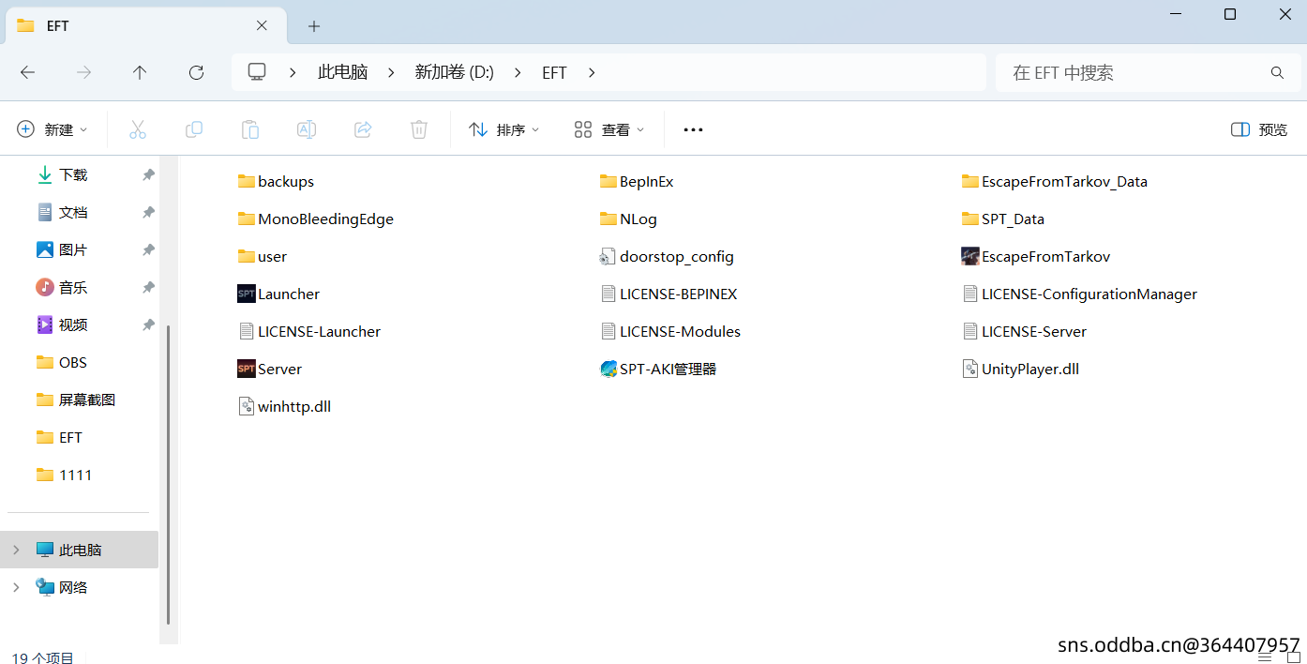
Task: Select the user folder
Action: [263, 256]
